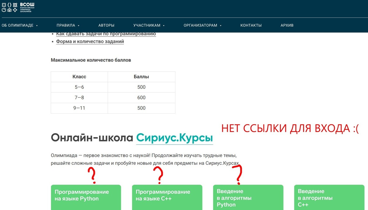Click the maple leaf icon in the logo
Screen dimensions: 368x210
[x=10, y=10]
